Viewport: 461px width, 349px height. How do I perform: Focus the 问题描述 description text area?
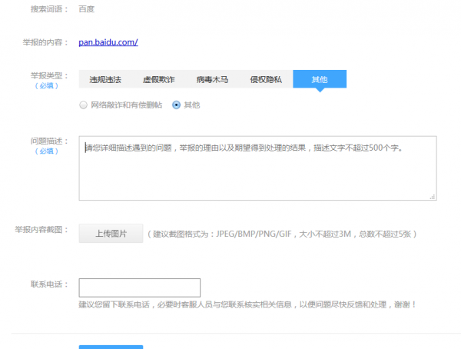(x=257, y=168)
